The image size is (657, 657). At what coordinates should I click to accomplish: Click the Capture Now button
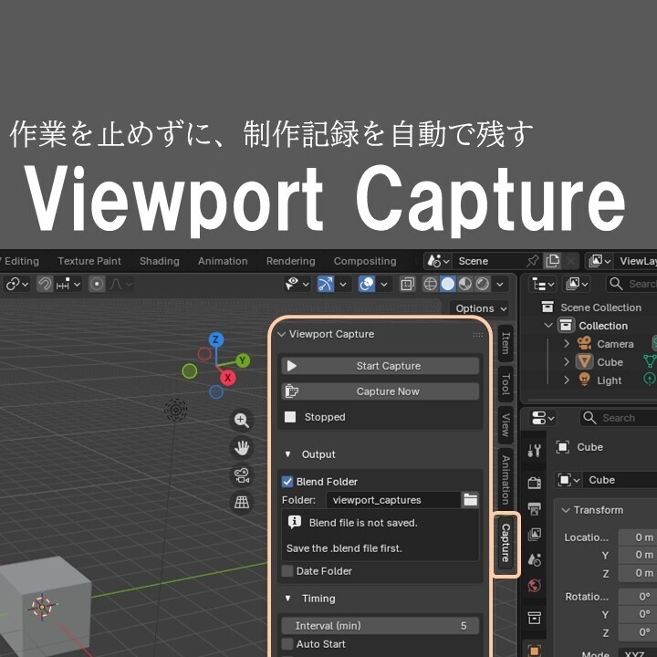(380, 391)
